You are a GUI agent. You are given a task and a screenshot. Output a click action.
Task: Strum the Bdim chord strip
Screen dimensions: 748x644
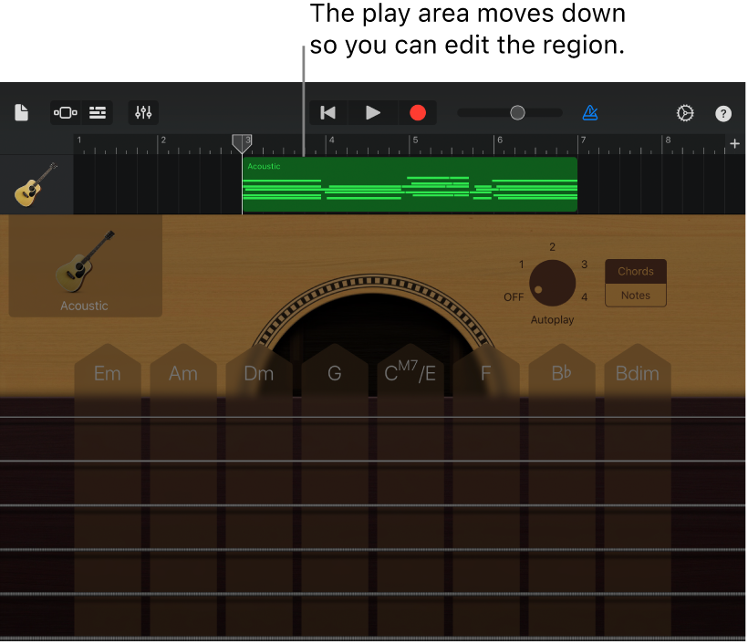pos(638,492)
